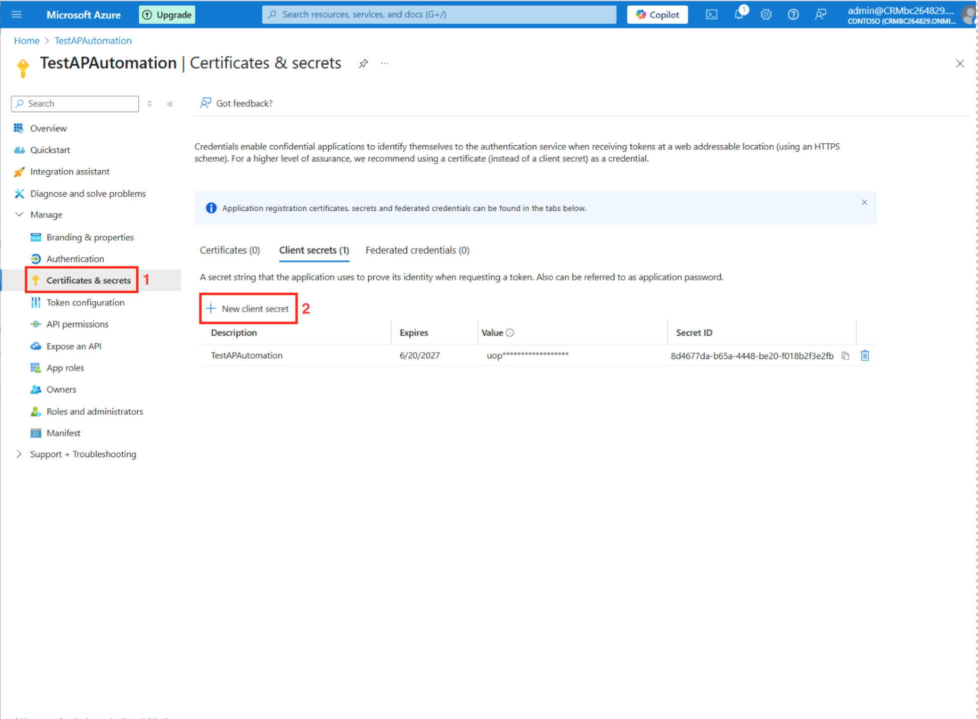This screenshot has width=978, height=719.
Task: Open Diagnose and solve problems
Action: pyautogui.click(x=88, y=193)
